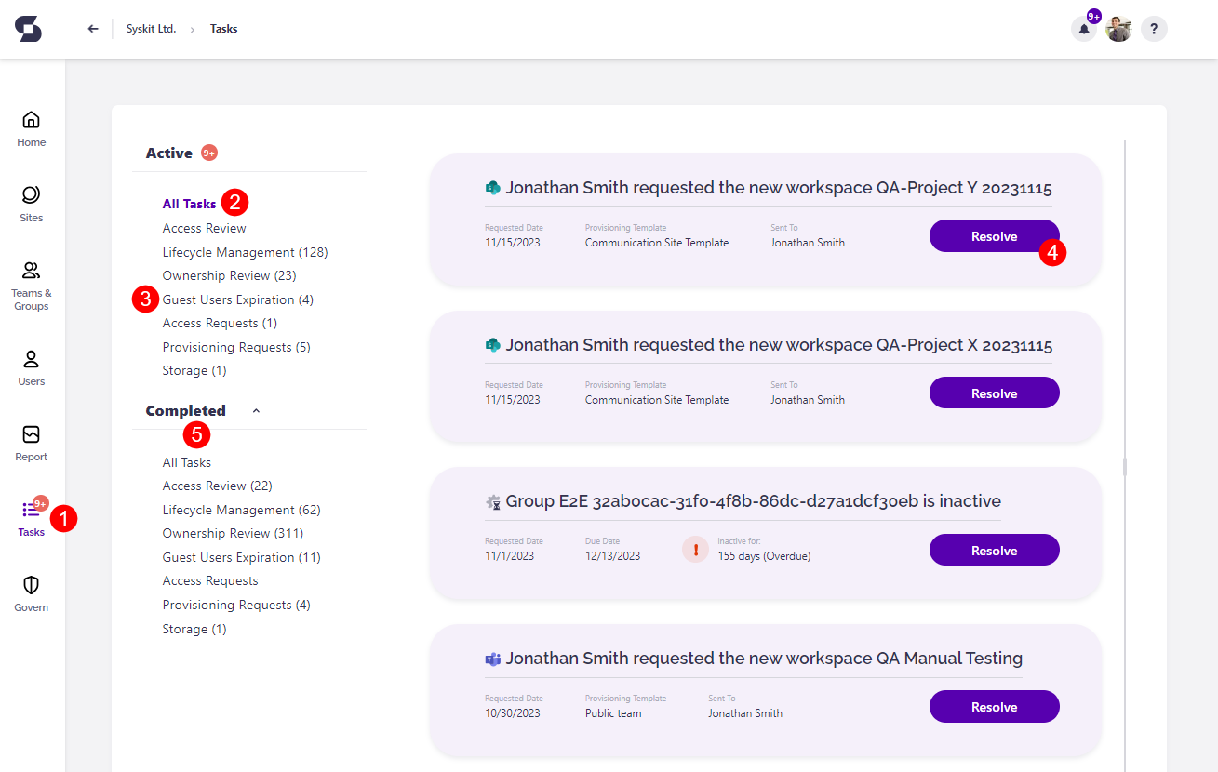The image size is (1218, 772).
Task: Select Guest Users Expiration under Active
Action: (x=237, y=299)
